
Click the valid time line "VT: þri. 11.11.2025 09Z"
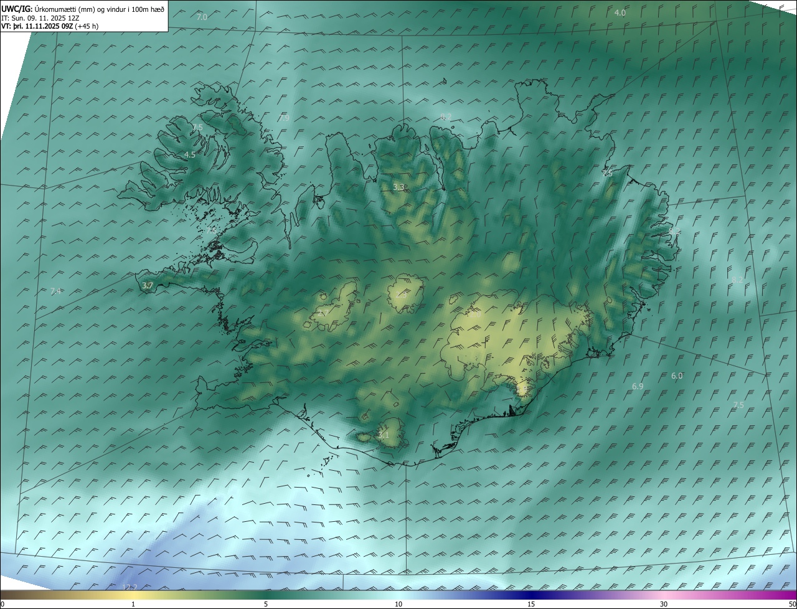click(x=37, y=26)
